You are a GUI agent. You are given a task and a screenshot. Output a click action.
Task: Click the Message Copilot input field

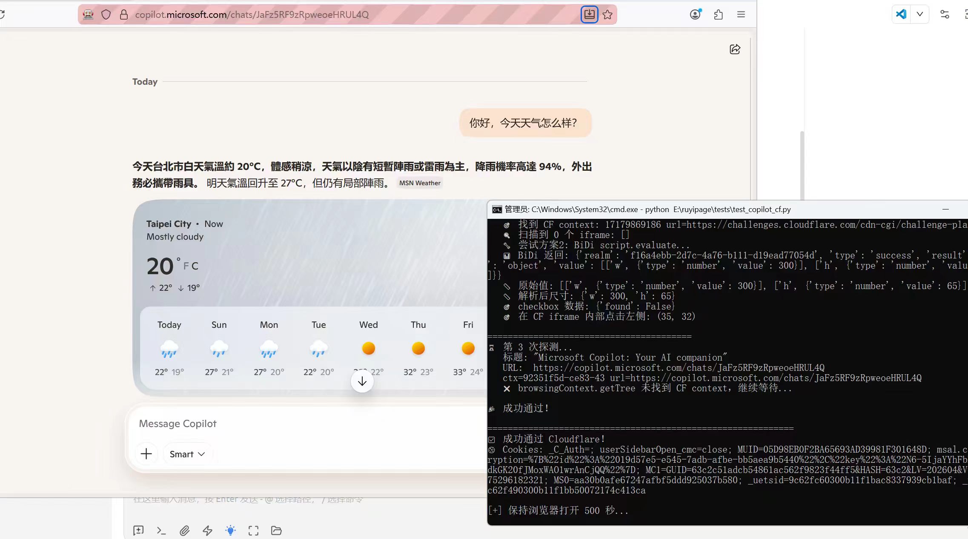pos(298,424)
